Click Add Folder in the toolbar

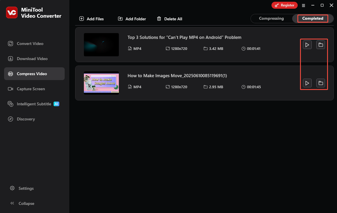click(132, 19)
